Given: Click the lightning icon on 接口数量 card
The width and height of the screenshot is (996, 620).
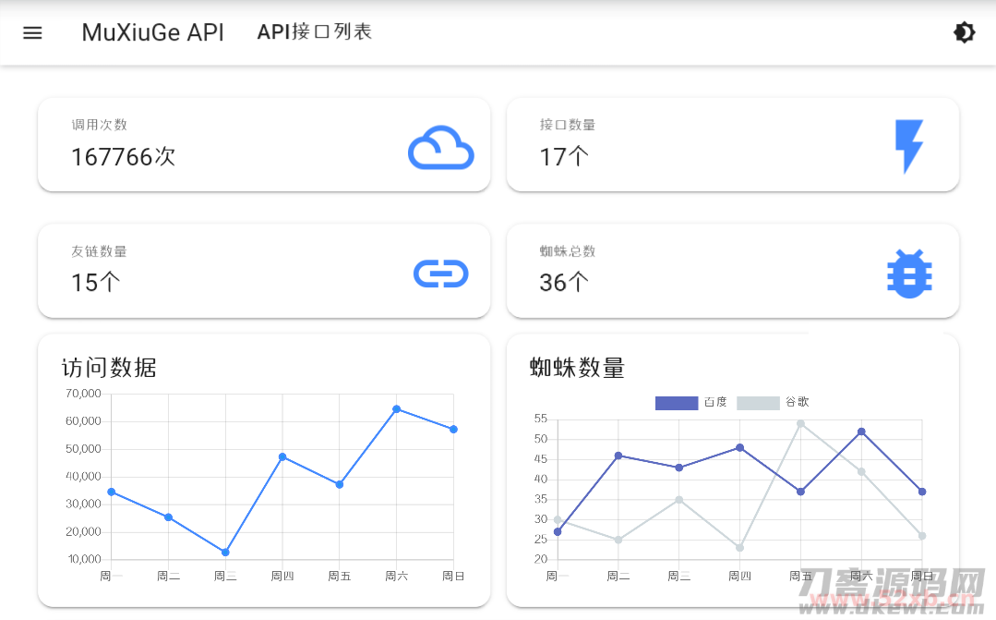Looking at the screenshot, I should pos(910,145).
